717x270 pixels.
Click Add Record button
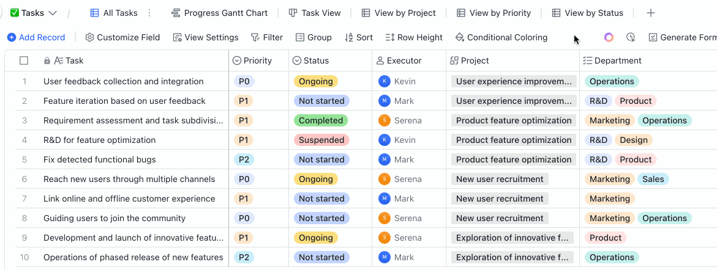coord(36,37)
